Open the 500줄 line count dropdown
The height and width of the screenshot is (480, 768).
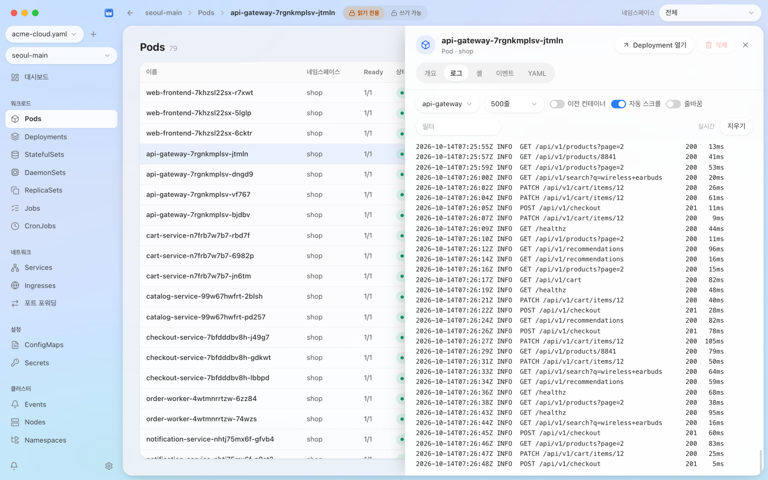coord(514,104)
